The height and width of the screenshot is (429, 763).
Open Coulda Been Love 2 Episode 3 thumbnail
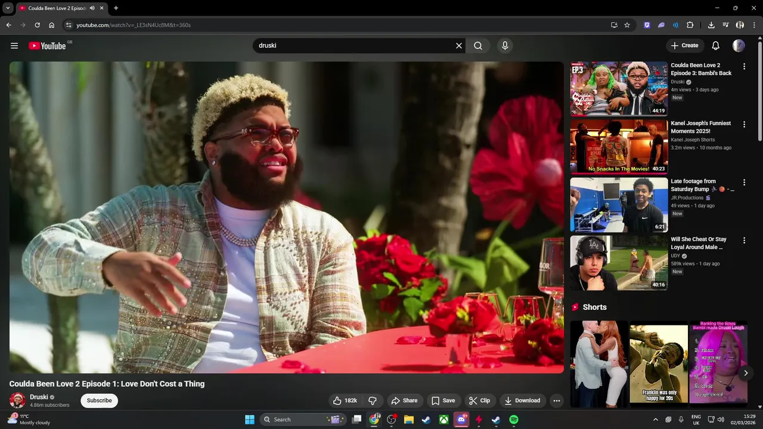[x=619, y=88]
